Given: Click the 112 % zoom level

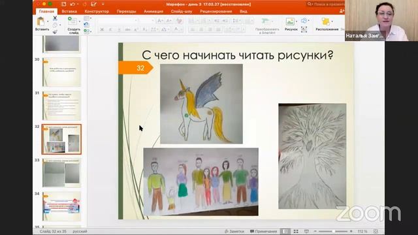Looking at the screenshot, I should 362,231.
